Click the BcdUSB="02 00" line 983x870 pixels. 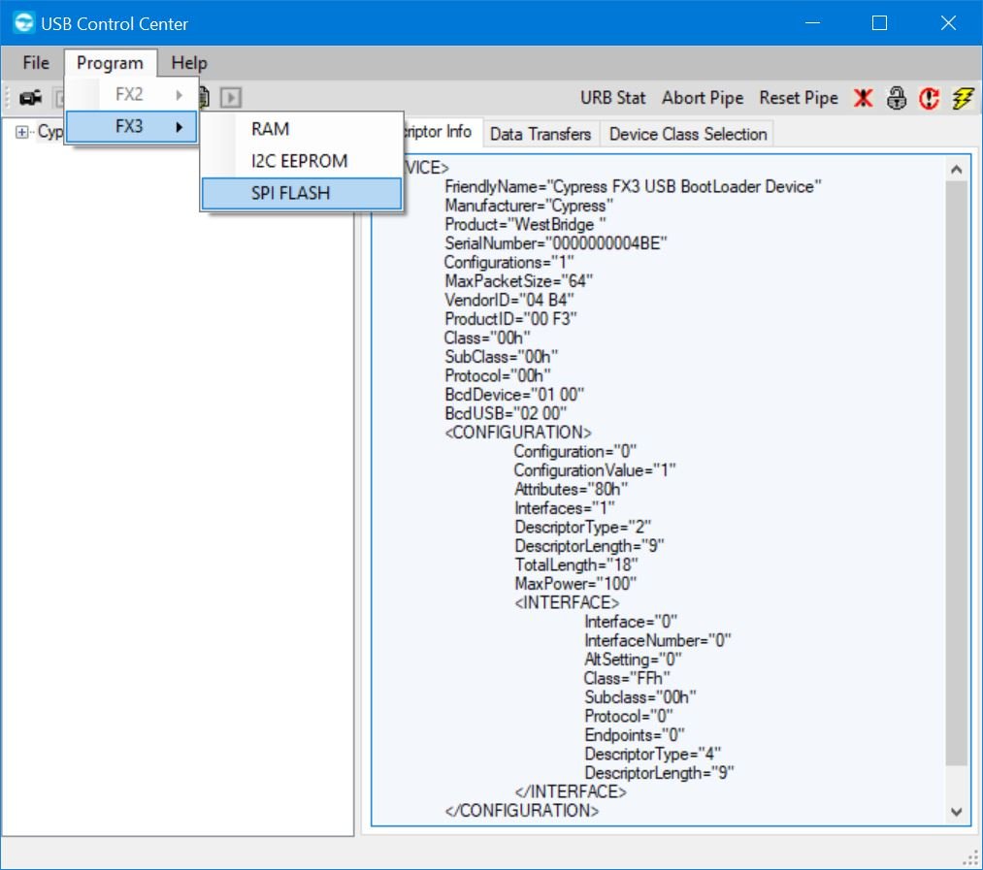506,414
